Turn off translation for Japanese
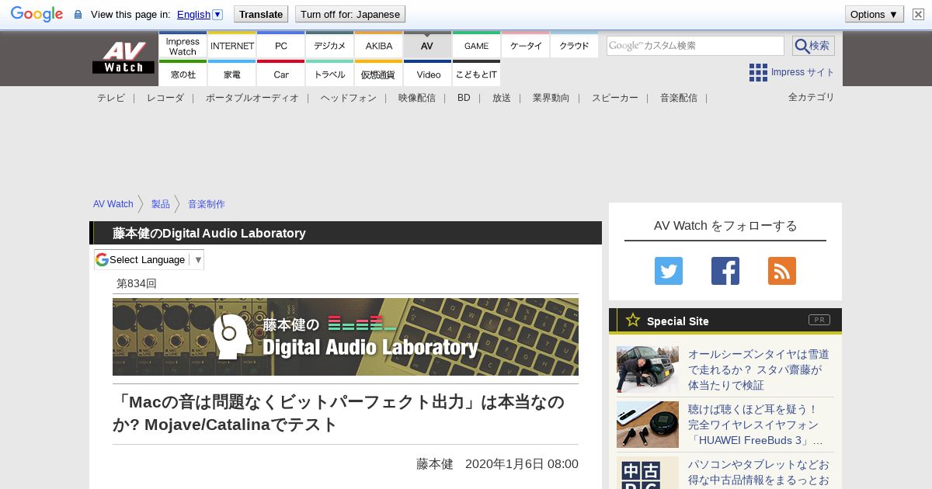This screenshot has width=932, height=489. (350, 14)
